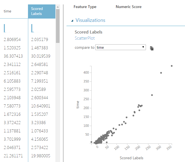Click the 'Scored Labels' x-axis title
The height and width of the screenshot is (162, 185).
click(x=132, y=158)
